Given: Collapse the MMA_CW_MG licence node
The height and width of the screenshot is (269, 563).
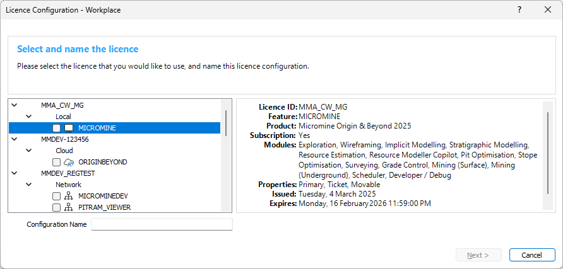Looking at the screenshot, I should pyautogui.click(x=15, y=105).
